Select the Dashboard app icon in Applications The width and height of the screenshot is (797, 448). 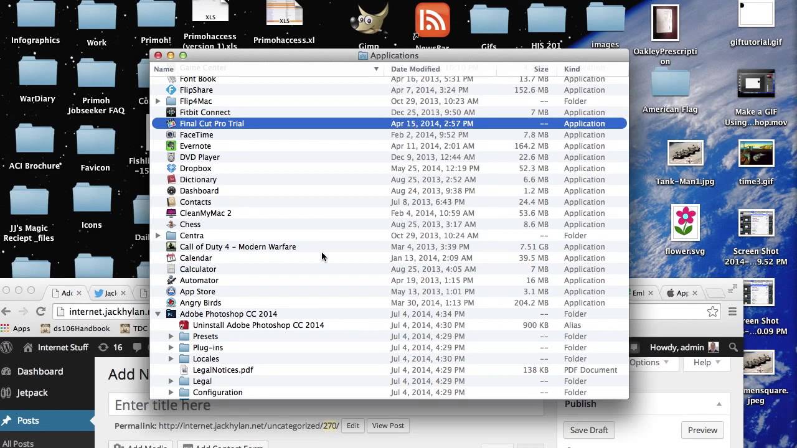tap(171, 190)
